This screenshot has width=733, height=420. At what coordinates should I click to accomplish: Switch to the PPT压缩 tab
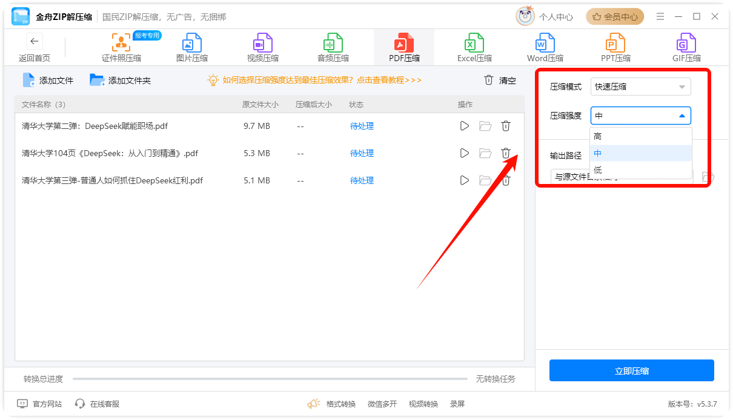(615, 48)
